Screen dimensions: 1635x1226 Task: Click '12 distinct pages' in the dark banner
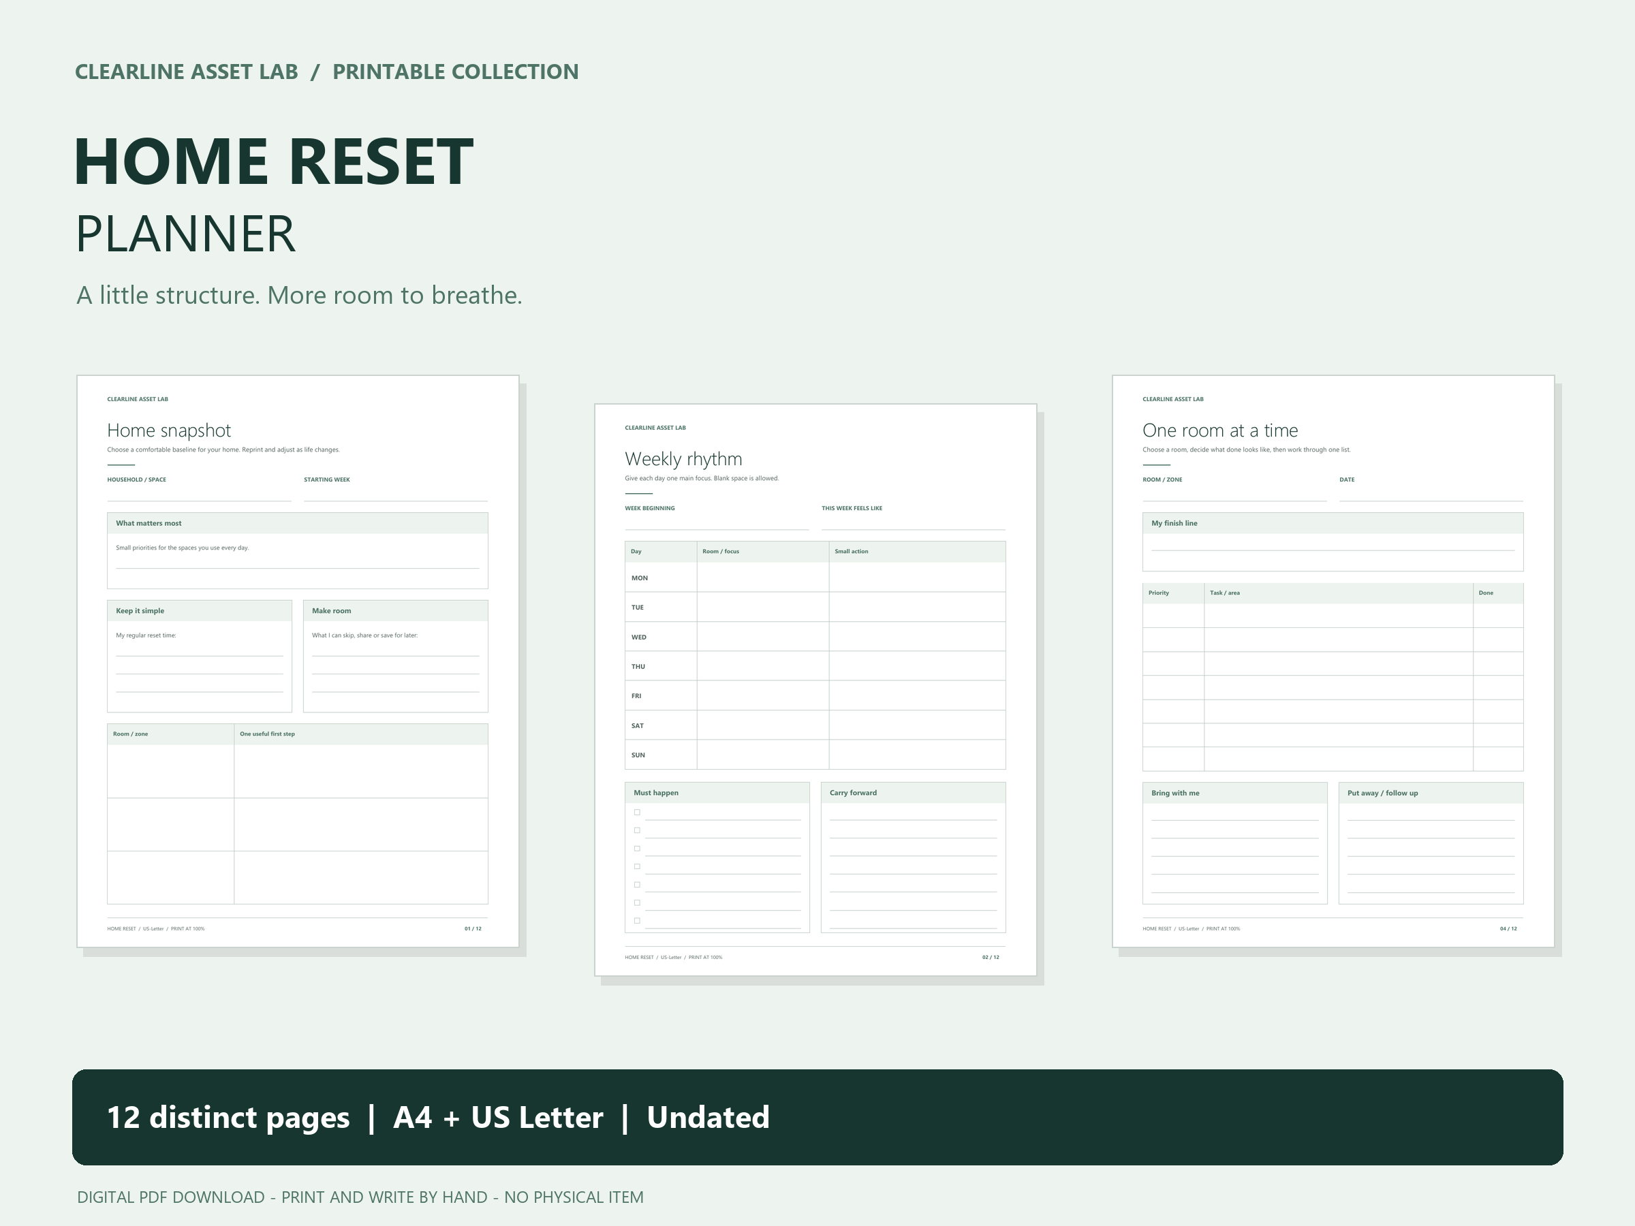coord(228,1118)
